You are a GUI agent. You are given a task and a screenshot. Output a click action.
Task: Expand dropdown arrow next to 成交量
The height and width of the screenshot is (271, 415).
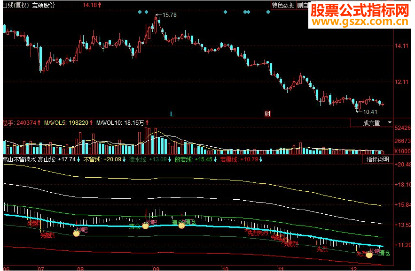tap(389, 122)
